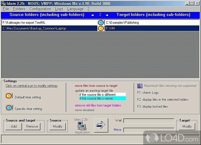Image resolution: width=201 pixels, height=145 pixels.
Task: Select target folder C:\Examples\Publishing
Action: [x=152, y=23]
